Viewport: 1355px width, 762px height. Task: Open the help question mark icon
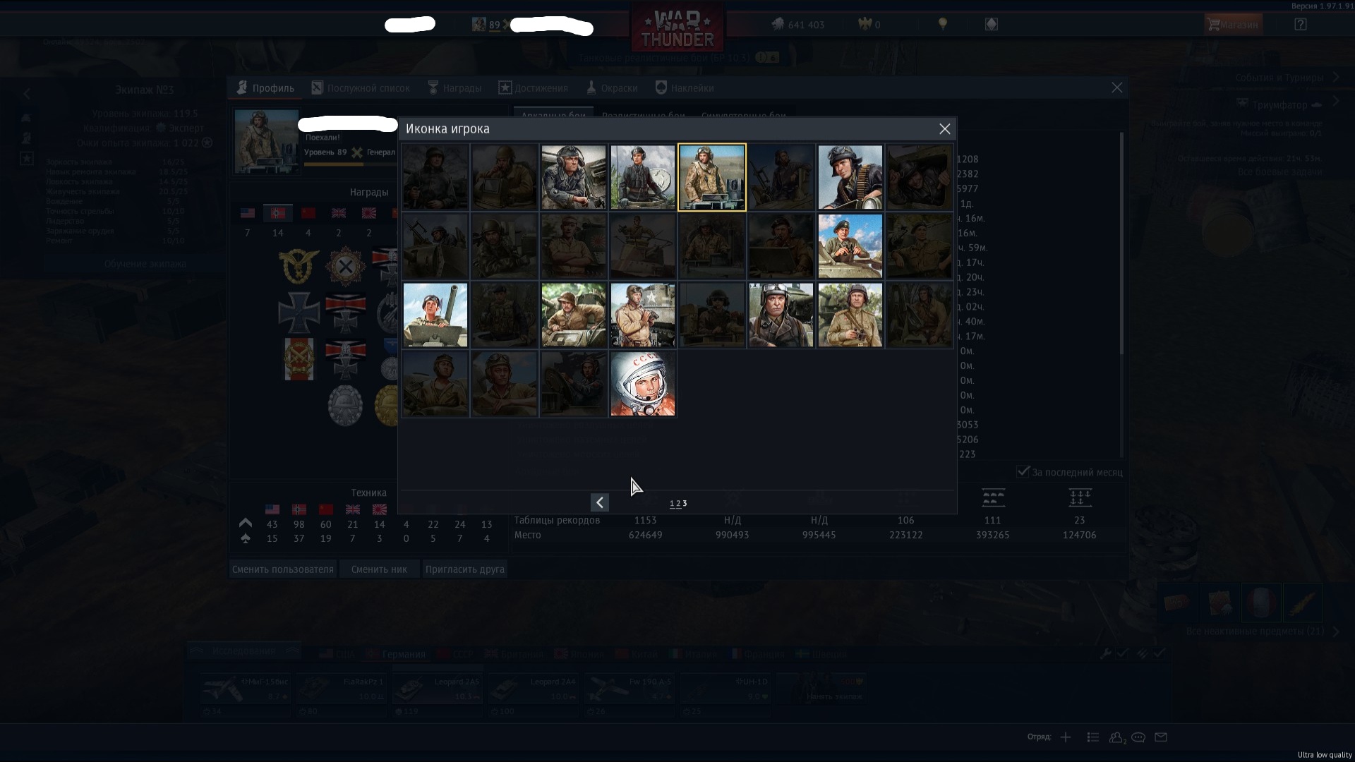(1301, 25)
